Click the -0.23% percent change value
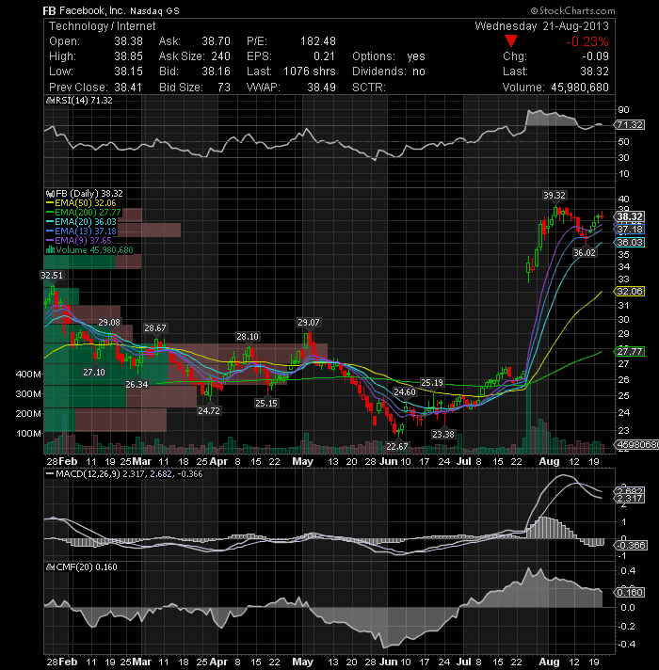This screenshot has width=659, height=670. 587,41
